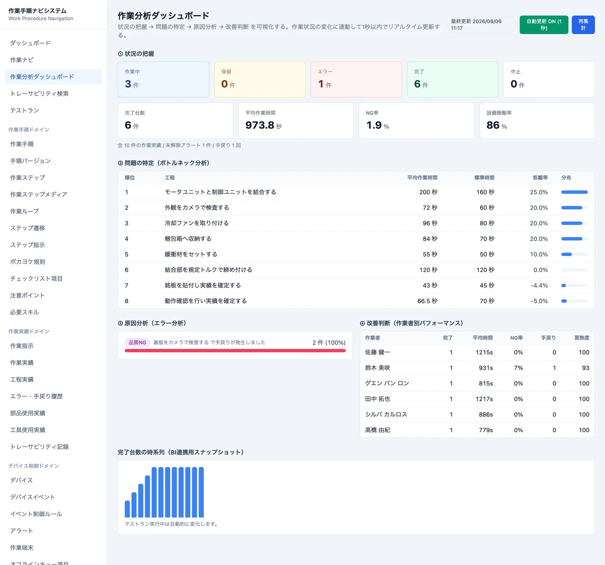Image resolution: width=605 pixels, height=565 pixels.
Task: Click the 中止 0件 status card
Action: [x=549, y=80]
